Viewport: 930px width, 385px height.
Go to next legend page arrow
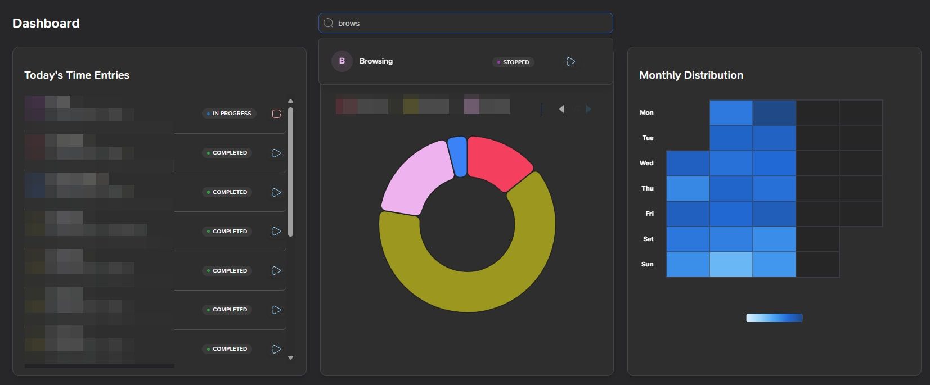(x=588, y=109)
